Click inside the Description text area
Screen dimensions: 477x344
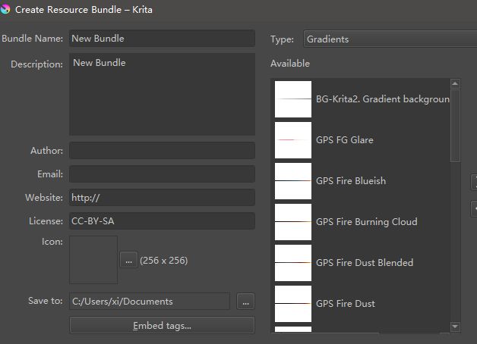point(162,94)
